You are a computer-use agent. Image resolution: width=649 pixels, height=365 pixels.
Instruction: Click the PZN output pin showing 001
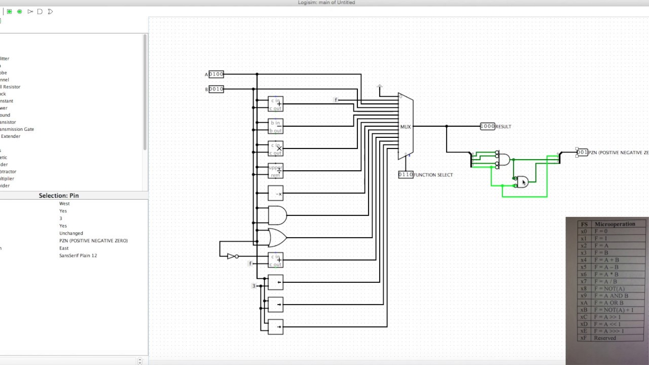click(582, 152)
